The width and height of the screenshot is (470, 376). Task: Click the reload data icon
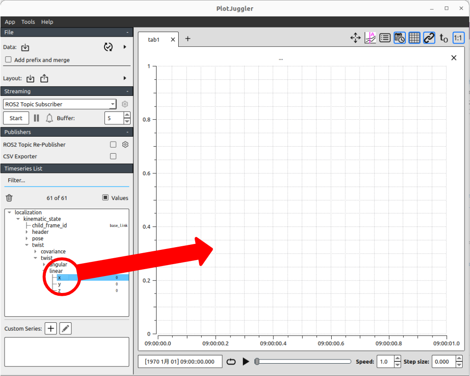pyautogui.click(x=108, y=47)
